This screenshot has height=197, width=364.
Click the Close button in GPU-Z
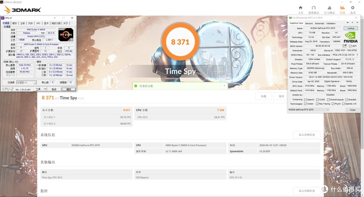[x=353, y=110]
